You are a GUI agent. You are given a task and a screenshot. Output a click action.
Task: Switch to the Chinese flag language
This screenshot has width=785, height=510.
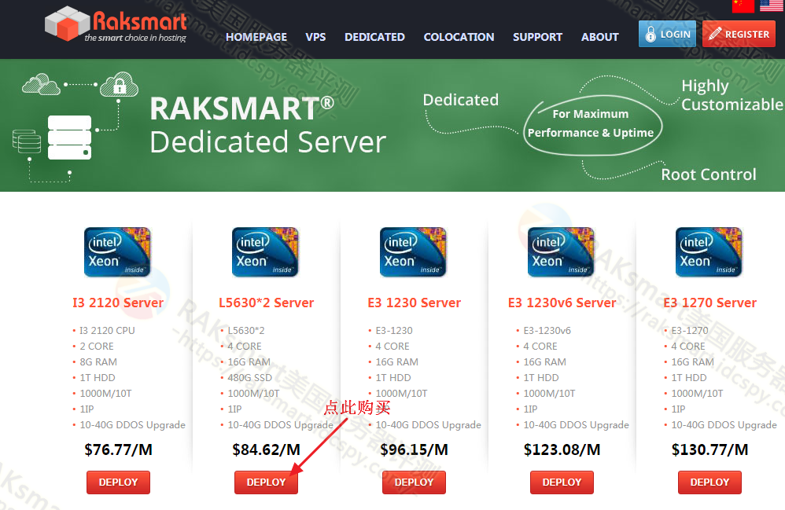743,5
